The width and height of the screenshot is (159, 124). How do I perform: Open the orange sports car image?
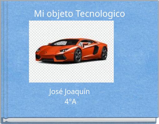[71, 51]
